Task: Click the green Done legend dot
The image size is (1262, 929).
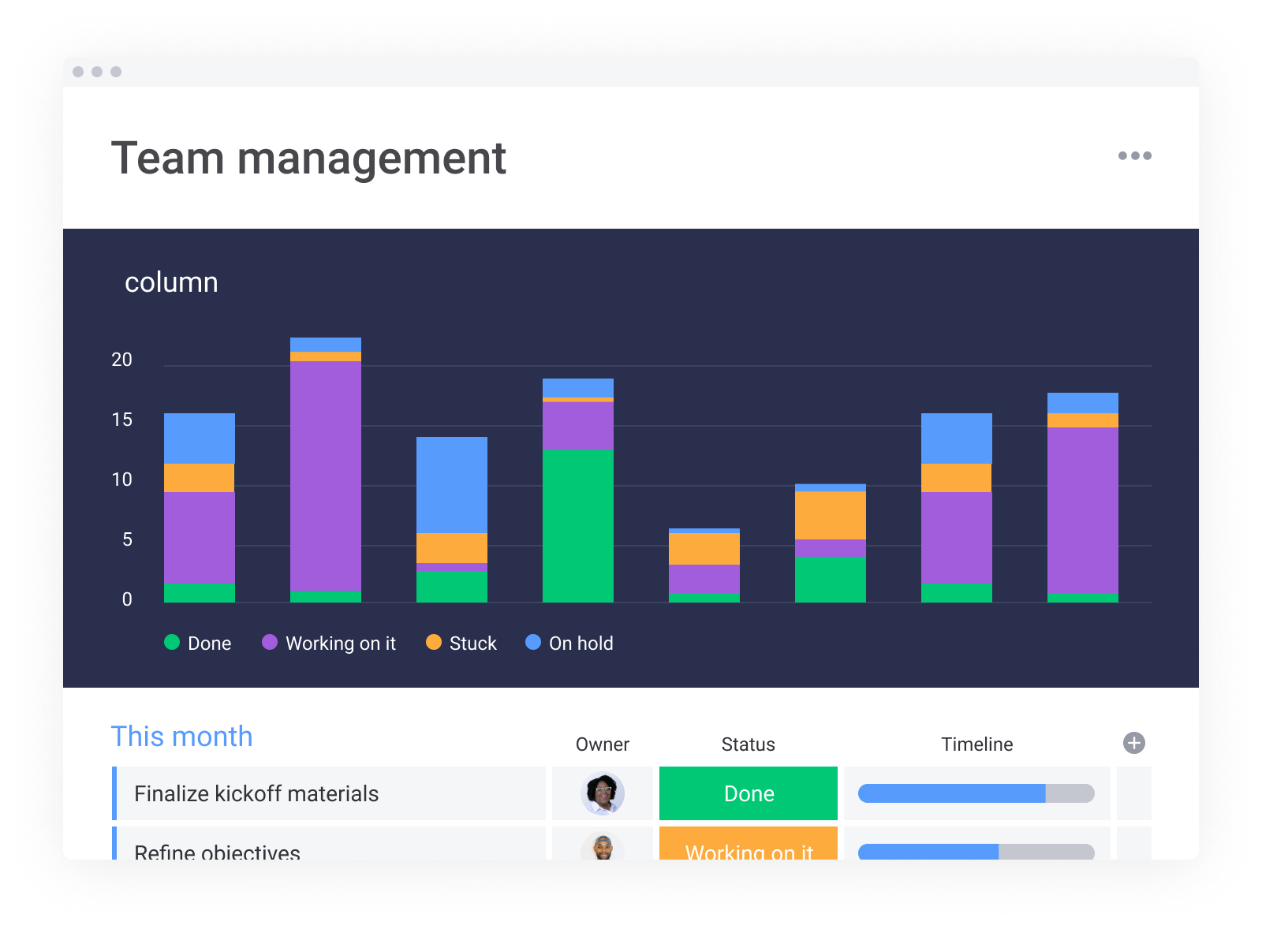Action: [172, 643]
